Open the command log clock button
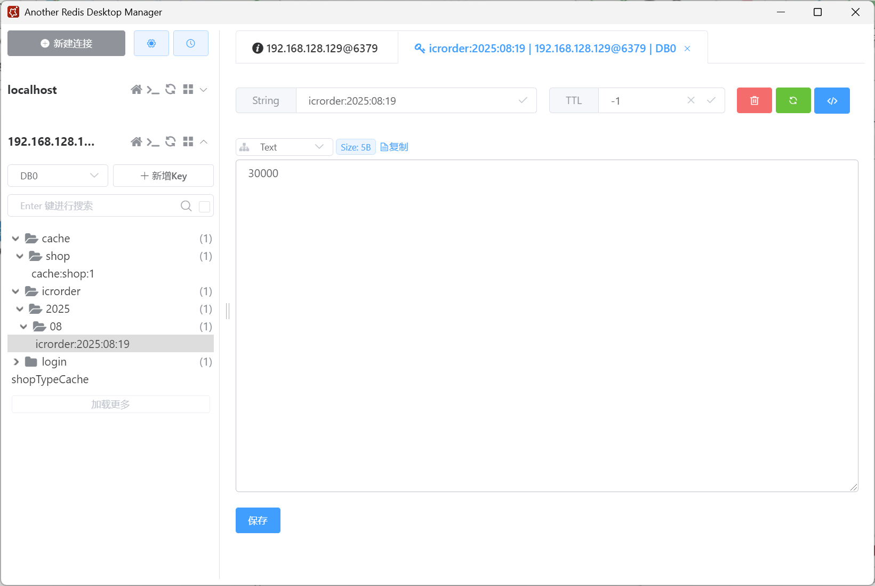875x586 pixels. [x=190, y=43]
